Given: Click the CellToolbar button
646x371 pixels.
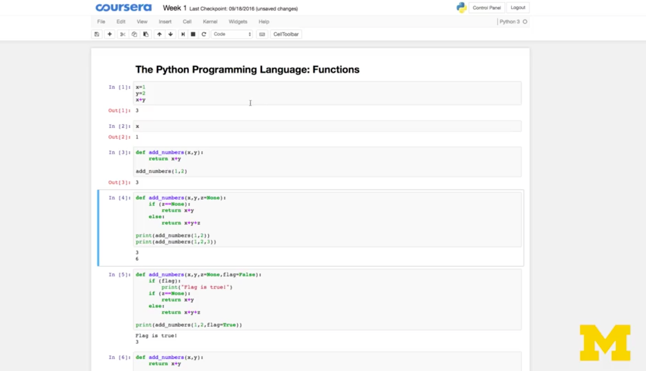Looking at the screenshot, I should pyautogui.click(x=286, y=34).
